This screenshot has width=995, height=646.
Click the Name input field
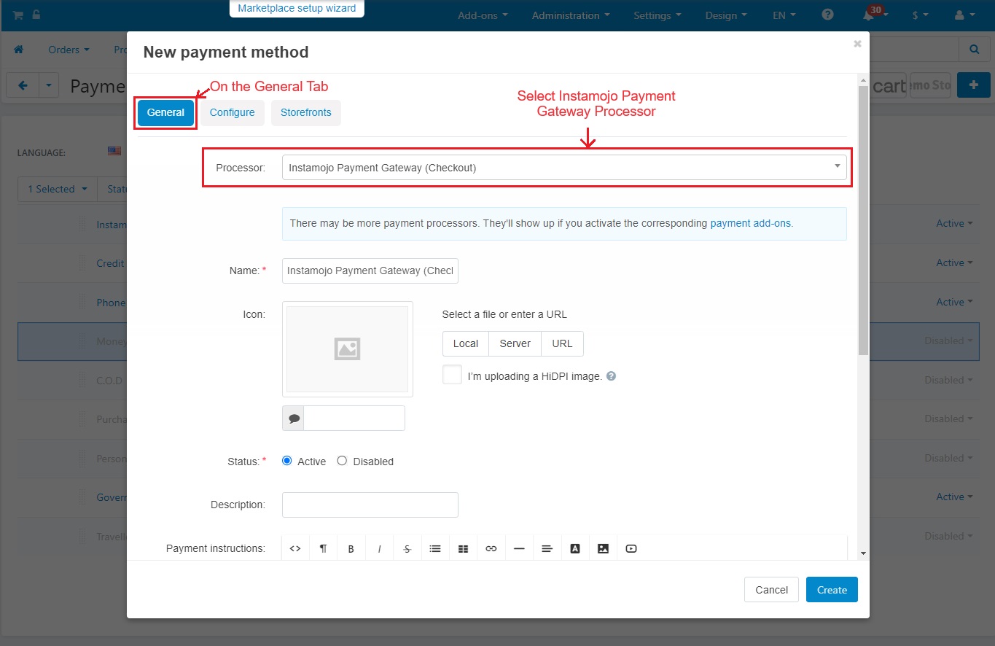point(370,271)
